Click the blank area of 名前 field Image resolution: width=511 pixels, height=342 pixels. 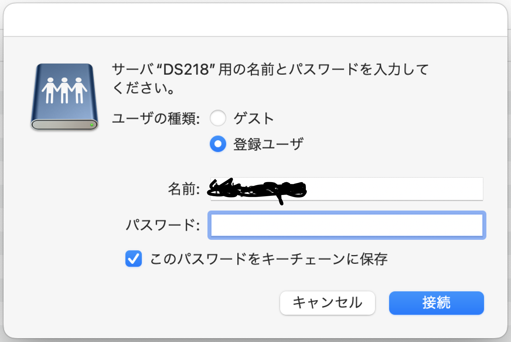393,189
